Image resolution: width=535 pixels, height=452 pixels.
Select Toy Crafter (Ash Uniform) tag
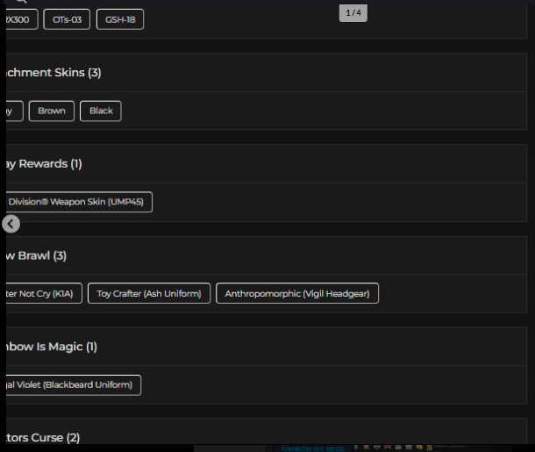[149, 293]
